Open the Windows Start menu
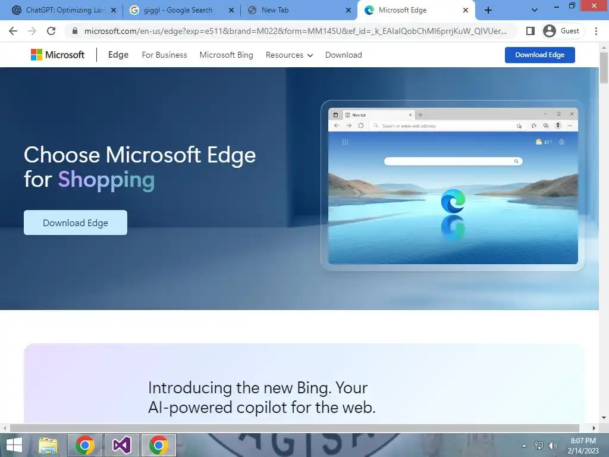The height and width of the screenshot is (457, 609). [14, 445]
